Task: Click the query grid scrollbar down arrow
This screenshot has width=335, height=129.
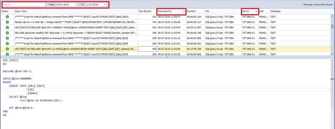Action: click(332, 54)
